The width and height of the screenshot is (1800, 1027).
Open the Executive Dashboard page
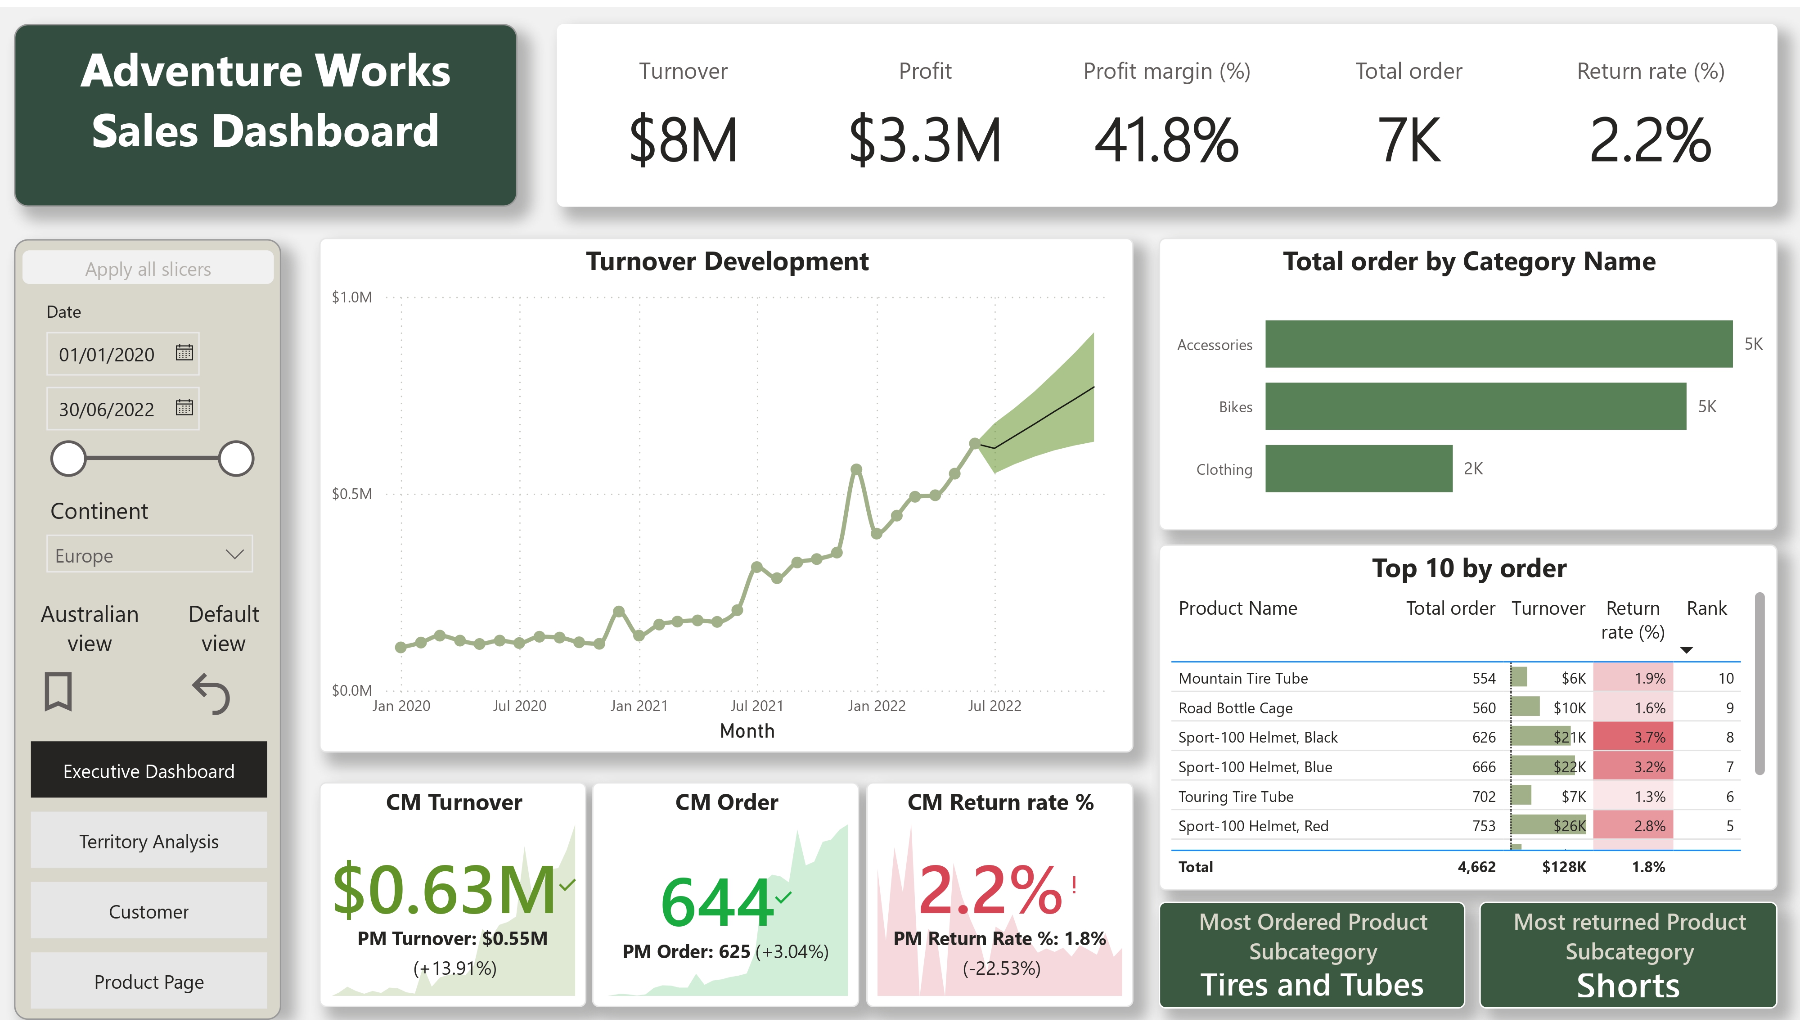pos(149,770)
